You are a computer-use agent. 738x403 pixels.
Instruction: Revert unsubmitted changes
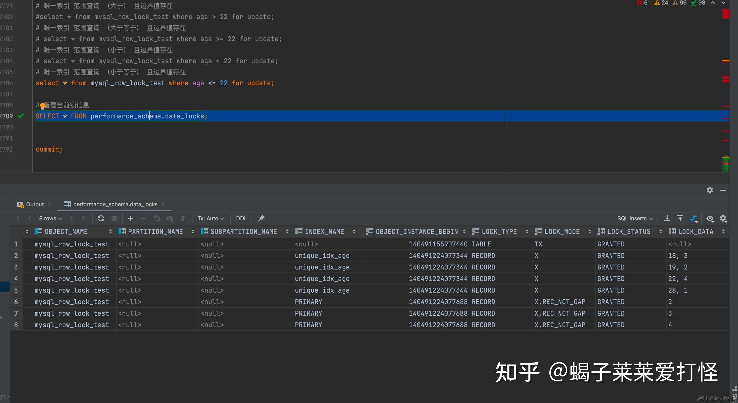coord(157,218)
